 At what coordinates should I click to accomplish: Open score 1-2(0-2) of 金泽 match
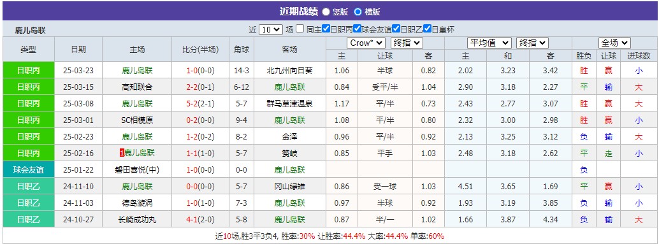(x=201, y=137)
